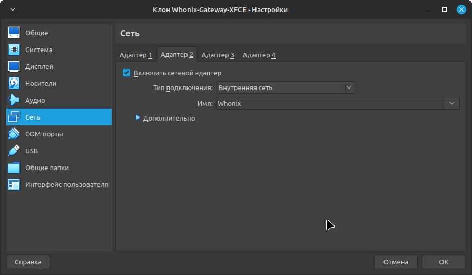Image resolution: width=472 pixels, height=275 pixels.
Task: Select the Система chip icon
Action: pos(14,50)
